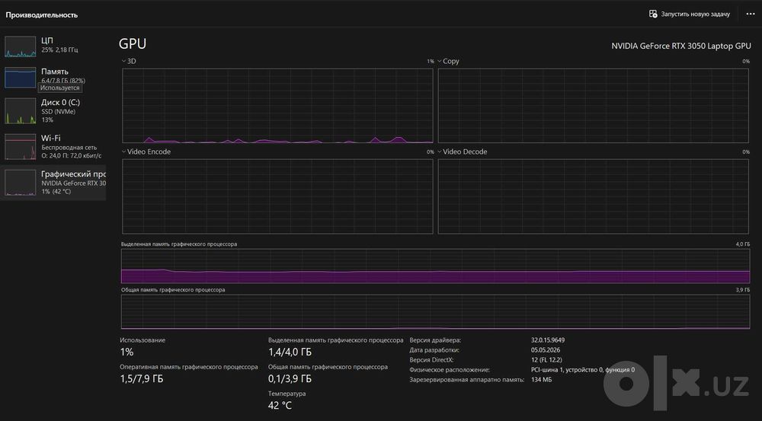Click the Температура label

pyautogui.click(x=287, y=394)
